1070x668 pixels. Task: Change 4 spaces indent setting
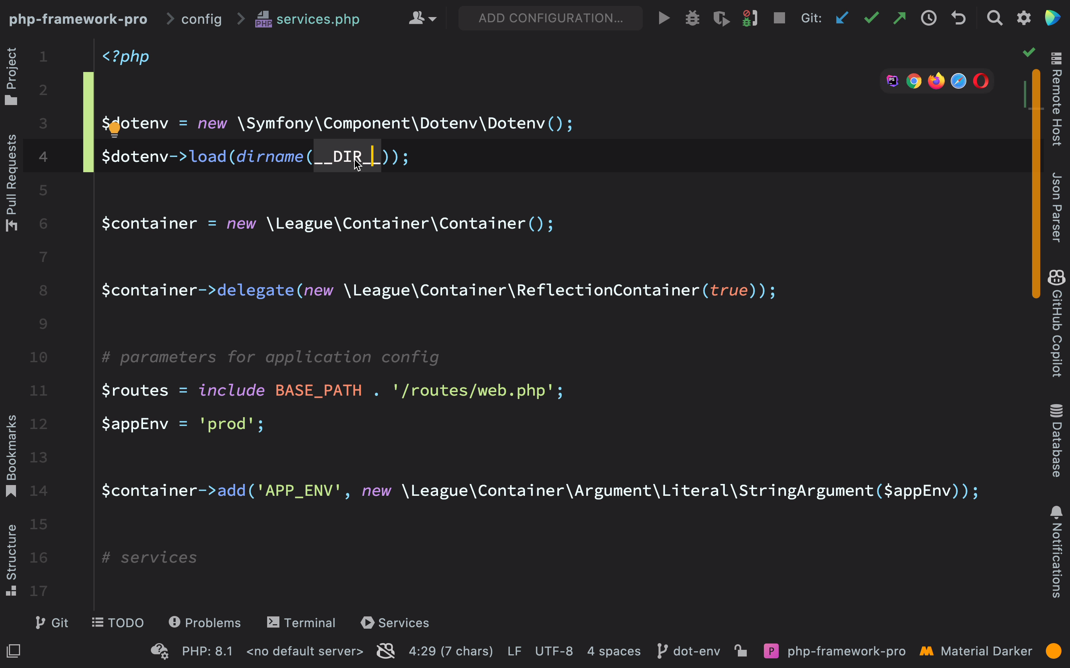[x=614, y=651]
